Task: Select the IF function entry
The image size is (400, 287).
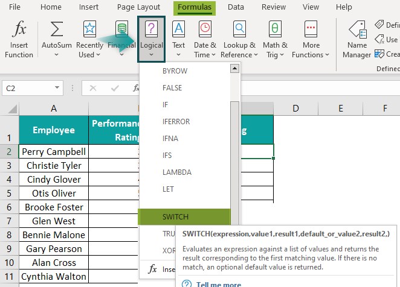Action: [x=185, y=105]
